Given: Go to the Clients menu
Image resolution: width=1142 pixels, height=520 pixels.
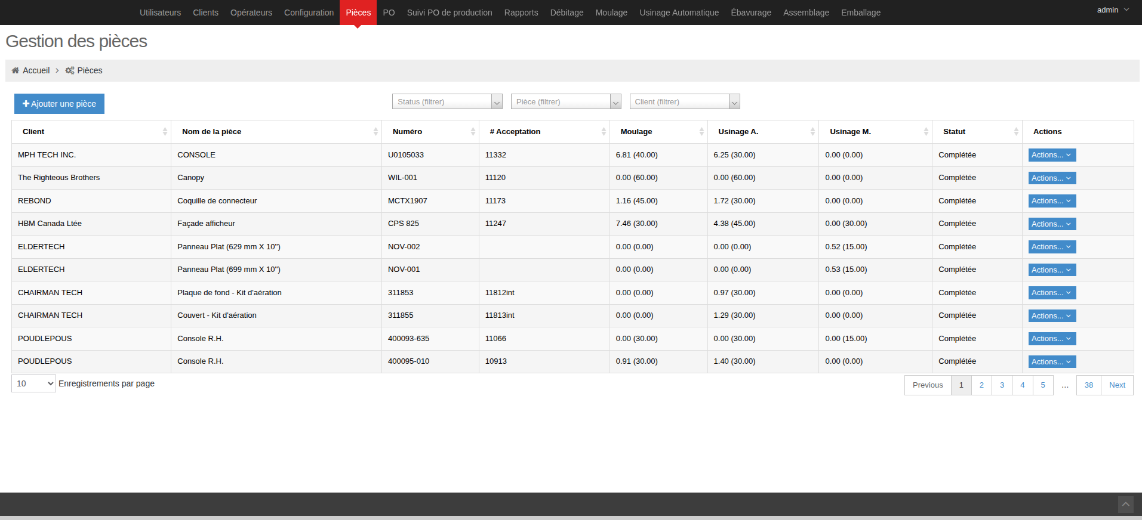Looking at the screenshot, I should (205, 13).
